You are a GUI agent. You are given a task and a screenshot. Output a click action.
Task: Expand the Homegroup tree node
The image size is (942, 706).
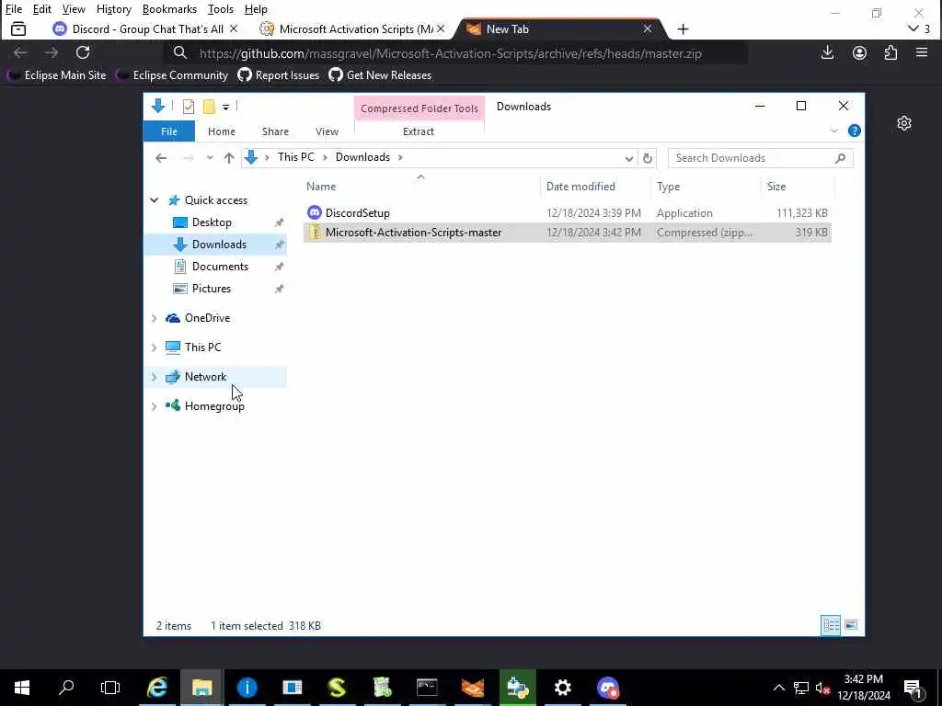coord(154,406)
